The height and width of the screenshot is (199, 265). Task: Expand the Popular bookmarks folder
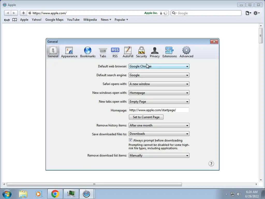121,20
